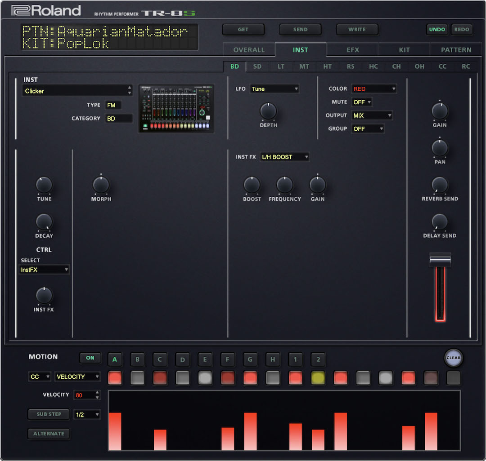Click the REVERB SEND knob
Screen dimensions: 486x461
point(440,185)
